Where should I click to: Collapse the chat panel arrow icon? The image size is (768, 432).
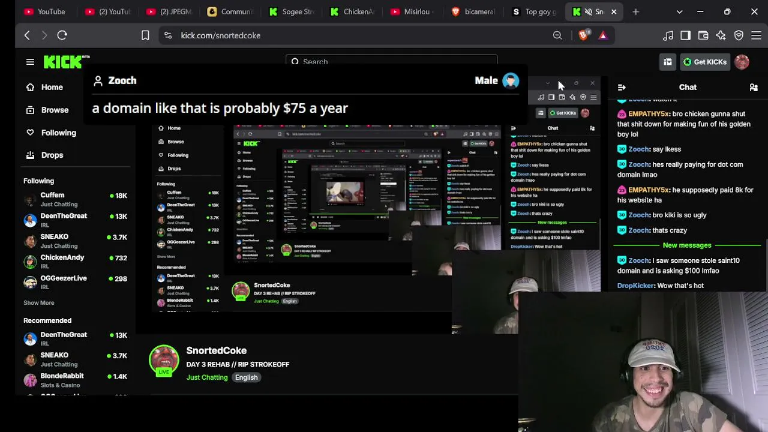(x=622, y=88)
